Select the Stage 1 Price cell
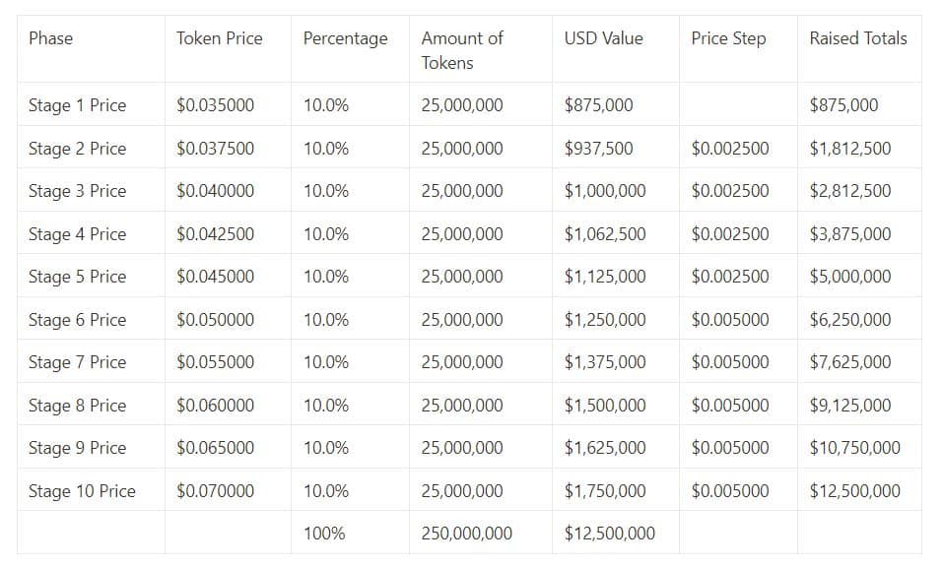 (77, 105)
